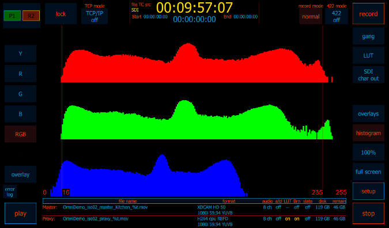Start playback with the play button
Screen dimensions: 389x228
click(x=21, y=214)
